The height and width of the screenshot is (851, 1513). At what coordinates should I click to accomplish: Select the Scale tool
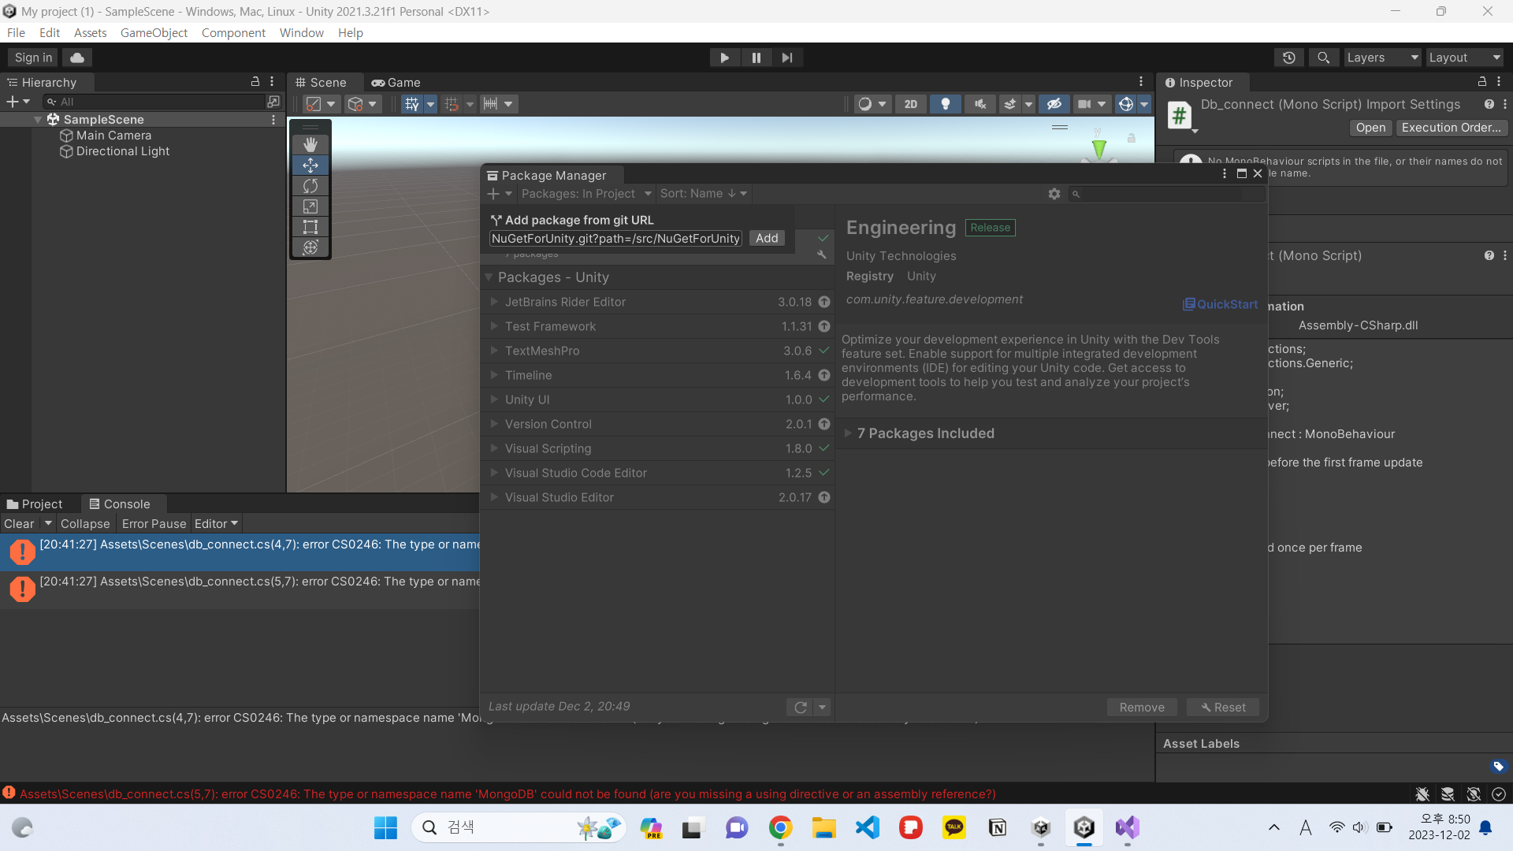pos(310,206)
